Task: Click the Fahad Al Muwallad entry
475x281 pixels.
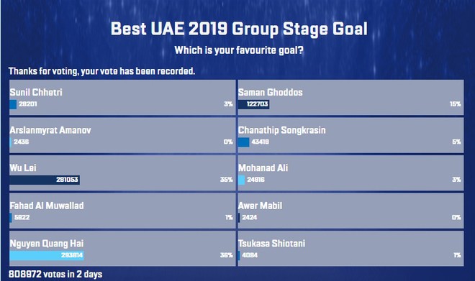Action: pos(122,211)
